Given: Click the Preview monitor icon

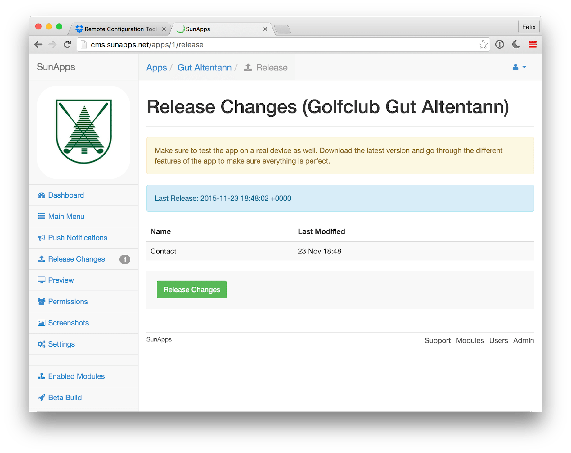Looking at the screenshot, I should (x=41, y=280).
